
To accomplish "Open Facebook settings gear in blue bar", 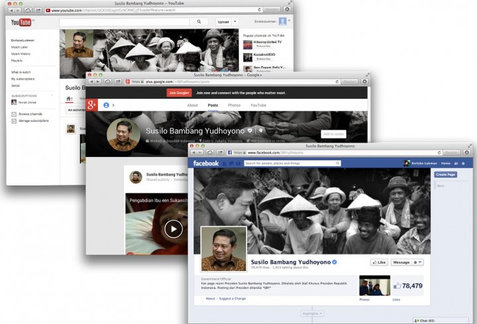I will click(463, 164).
